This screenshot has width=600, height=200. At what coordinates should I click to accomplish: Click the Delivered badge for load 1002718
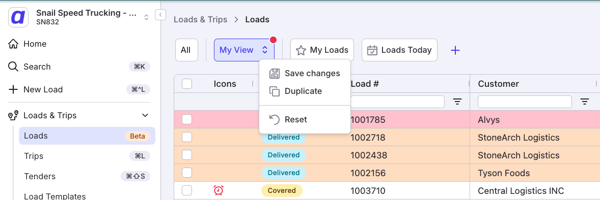point(284,138)
